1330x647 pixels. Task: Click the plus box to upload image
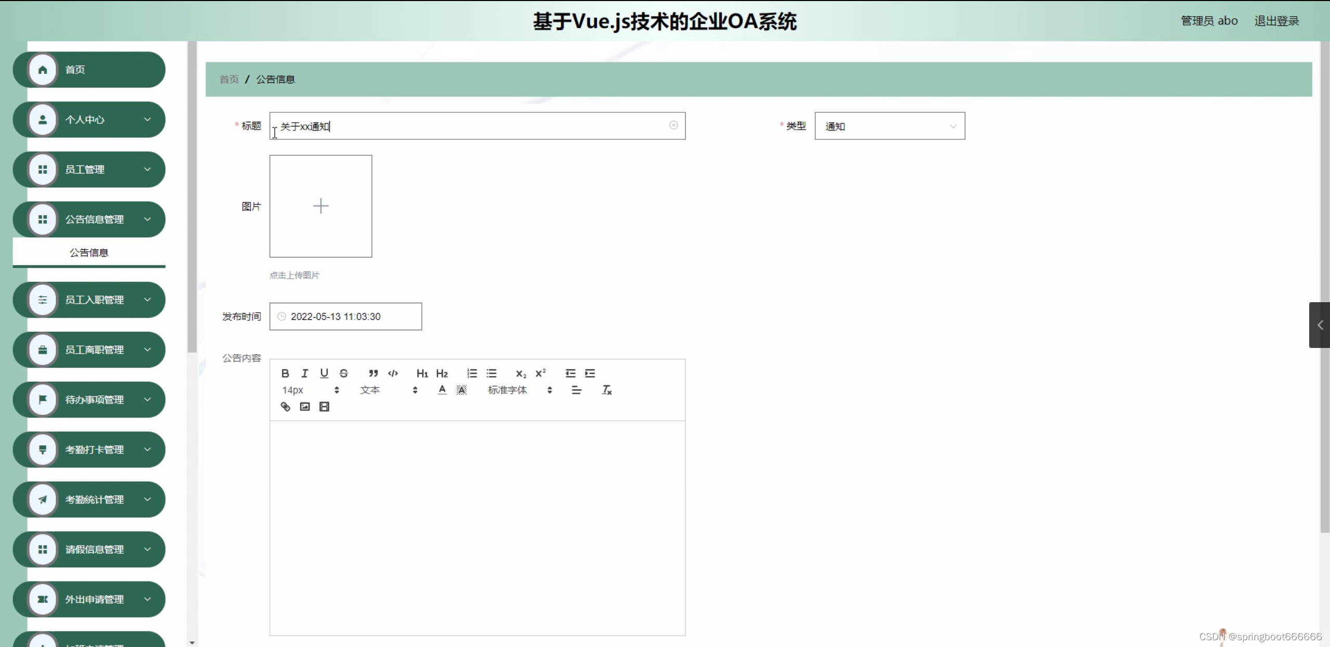pos(321,206)
